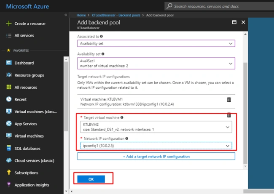Open All resources in sidebar
274x194 pixels.
(26, 87)
